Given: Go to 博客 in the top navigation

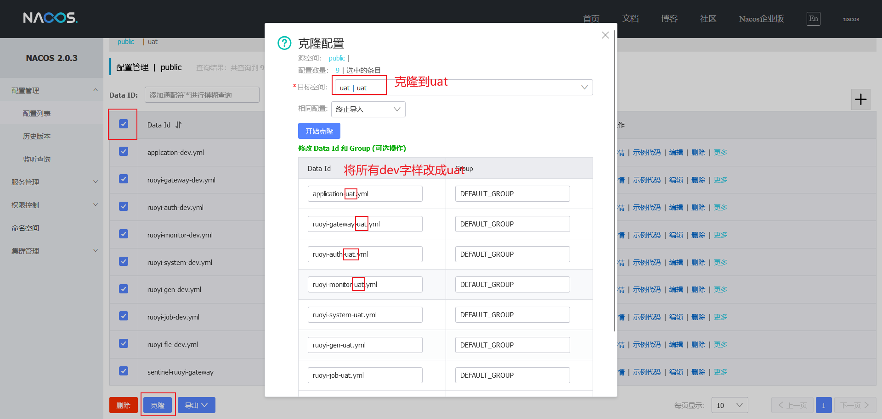Looking at the screenshot, I should point(669,19).
